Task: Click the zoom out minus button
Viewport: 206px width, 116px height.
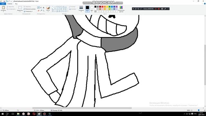Action: pos(192,110)
